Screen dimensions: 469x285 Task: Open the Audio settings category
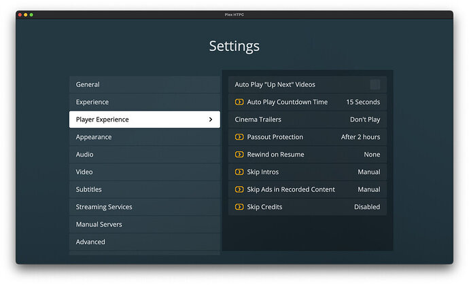(x=145, y=155)
